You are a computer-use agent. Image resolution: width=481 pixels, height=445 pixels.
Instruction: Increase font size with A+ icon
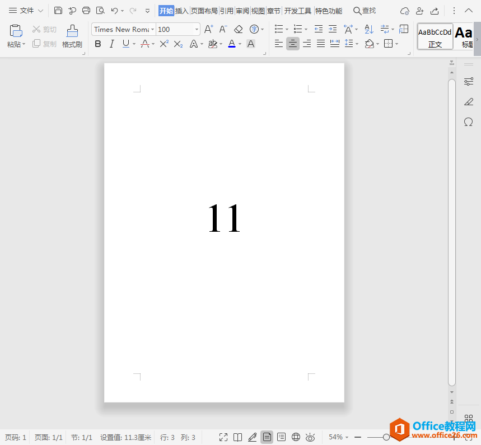(x=209, y=29)
